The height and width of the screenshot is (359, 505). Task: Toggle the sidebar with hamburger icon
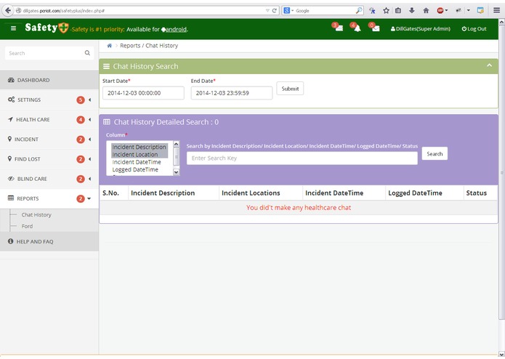coord(13,28)
